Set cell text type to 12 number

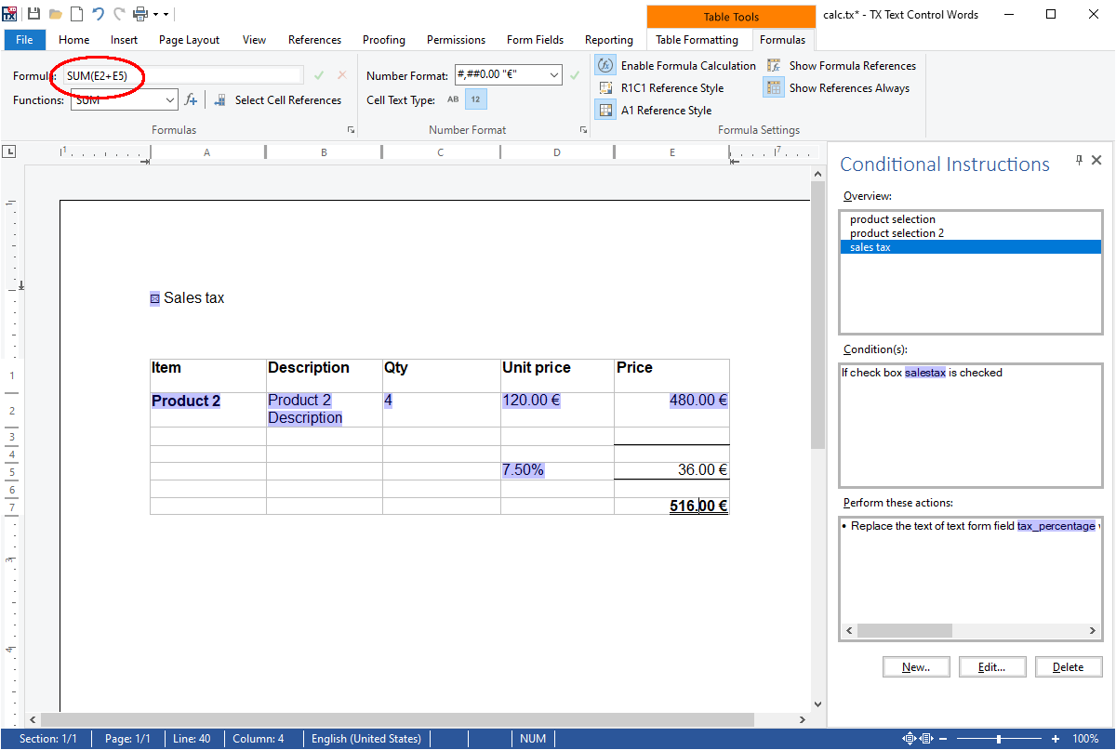point(475,99)
